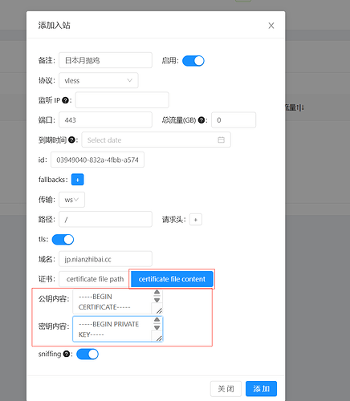This screenshot has height=401, width=350.
Task: Add a fallback with the blue plus button
Action: [x=78, y=180]
